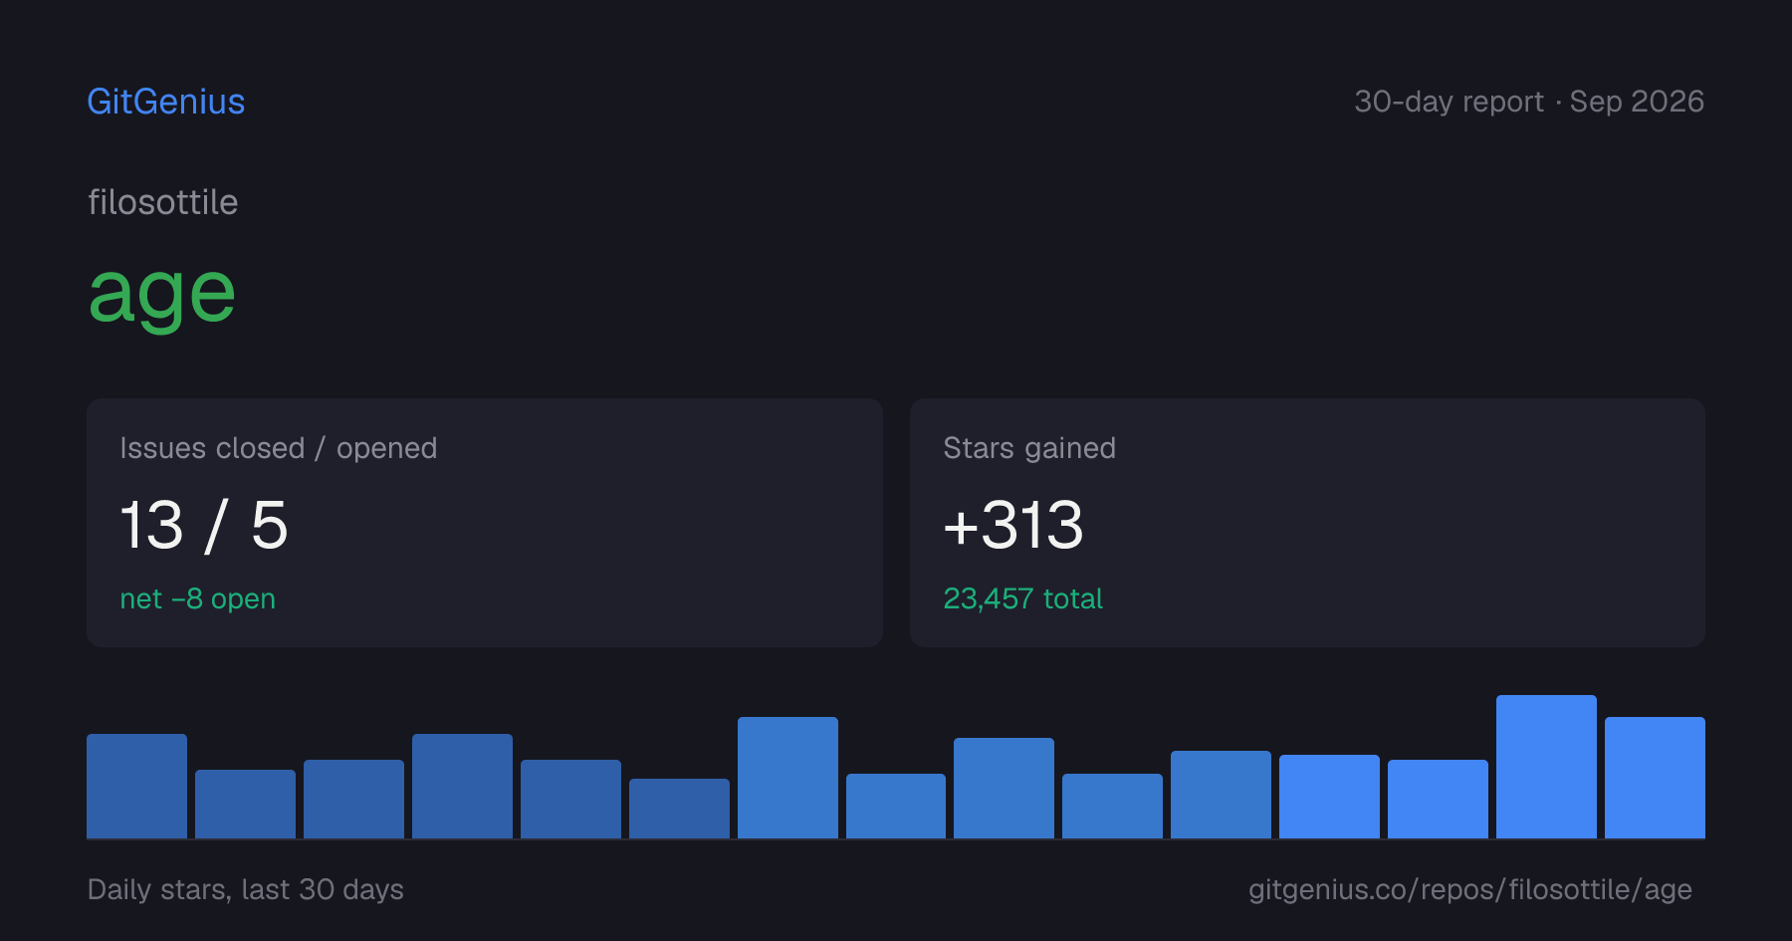Image resolution: width=1792 pixels, height=941 pixels.
Task: Click the tallest bar in the daily stars chart
Action: point(1546,767)
